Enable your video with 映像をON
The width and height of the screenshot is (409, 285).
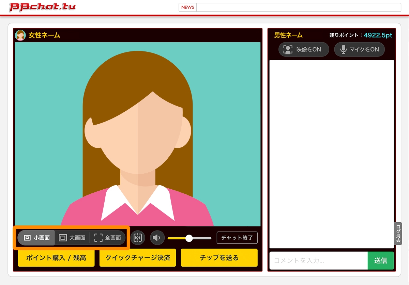[303, 49]
